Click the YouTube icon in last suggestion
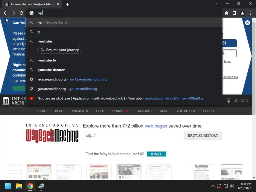Viewport: 256px width, 192px height. (x=31, y=98)
